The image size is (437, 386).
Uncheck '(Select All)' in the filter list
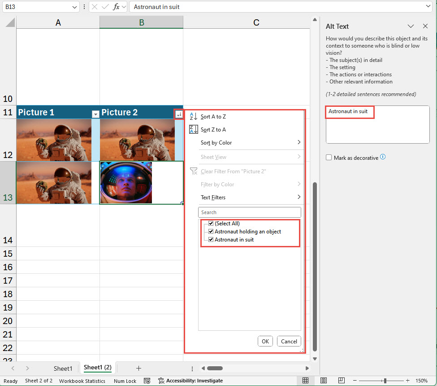pyautogui.click(x=211, y=223)
